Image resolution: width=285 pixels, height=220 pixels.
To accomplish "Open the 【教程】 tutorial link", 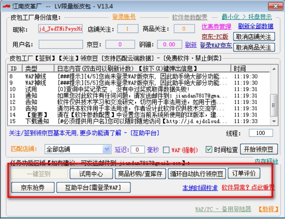I will [x=268, y=209].
